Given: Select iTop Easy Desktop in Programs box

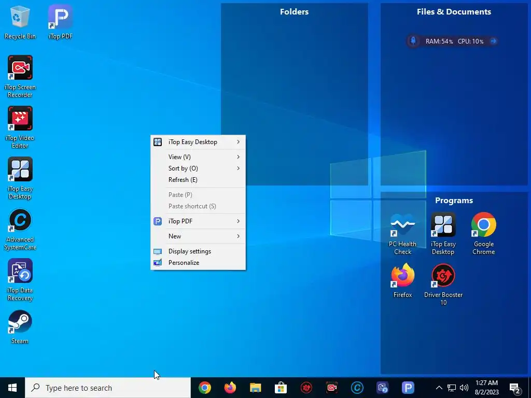Looking at the screenshot, I should click(443, 234).
